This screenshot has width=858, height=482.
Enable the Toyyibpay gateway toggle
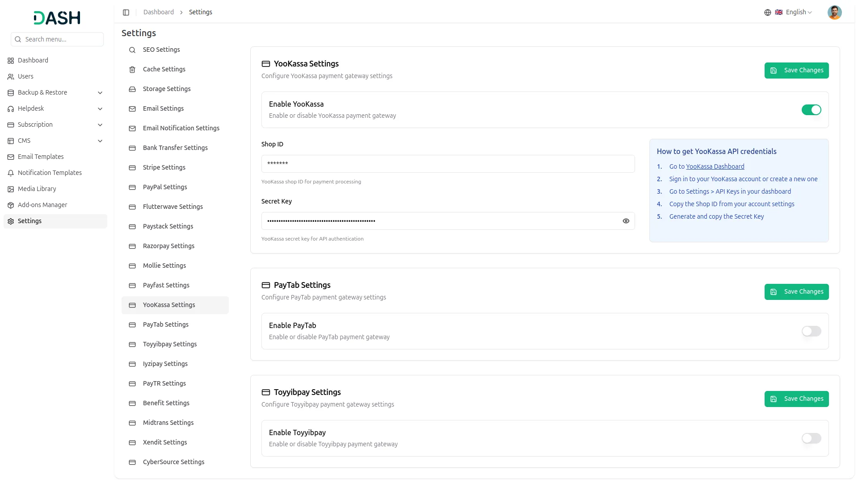811,438
